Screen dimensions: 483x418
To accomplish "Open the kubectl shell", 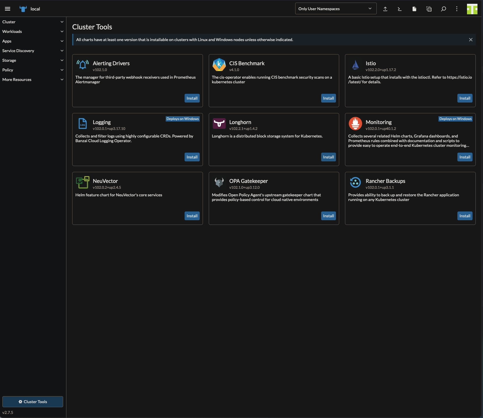I will point(399,9).
